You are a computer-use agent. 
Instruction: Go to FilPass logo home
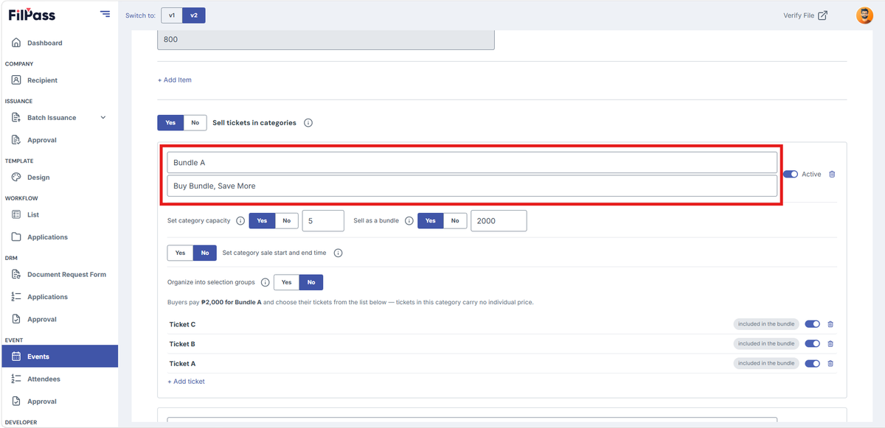pyautogui.click(x=32, y=15)
